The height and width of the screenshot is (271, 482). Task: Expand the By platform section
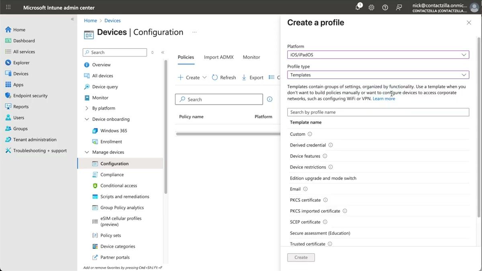(x=86, y=108)
